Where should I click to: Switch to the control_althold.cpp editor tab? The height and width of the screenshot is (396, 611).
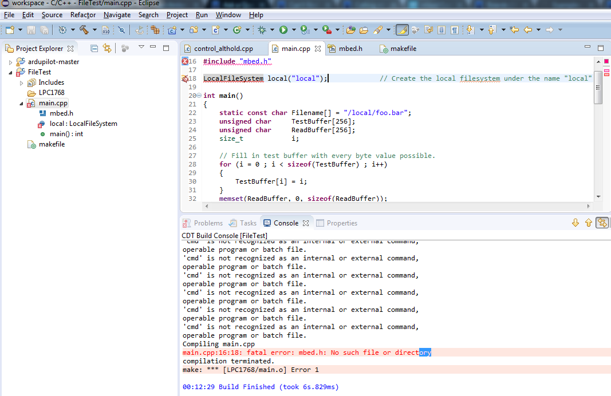pos(223,49)
